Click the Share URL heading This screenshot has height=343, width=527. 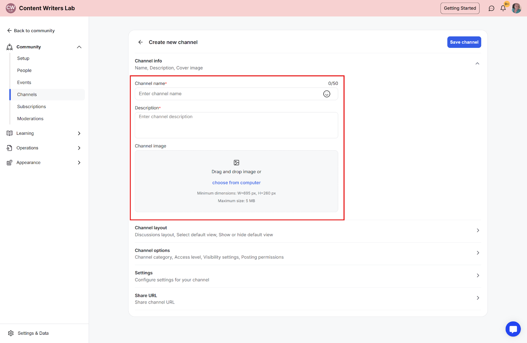(146, 296)
